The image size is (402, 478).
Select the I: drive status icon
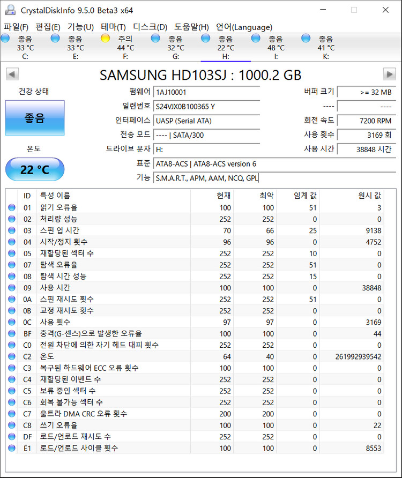click(x=256, y=39)
